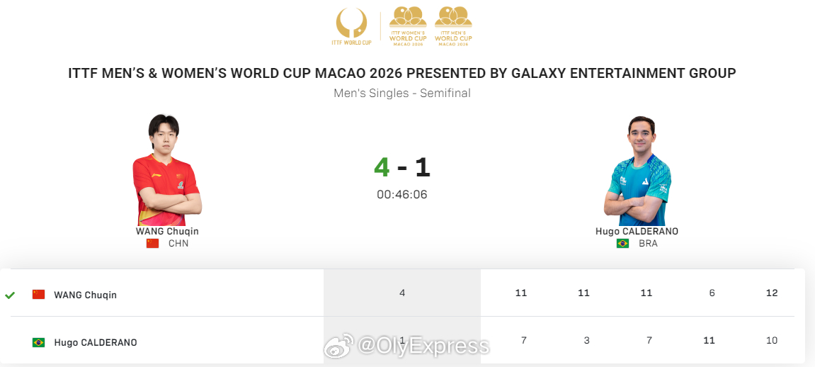Click the Weibo logo in the watermark
The height and width of the screenshot is (367, 815).
(x=339, y=346)
